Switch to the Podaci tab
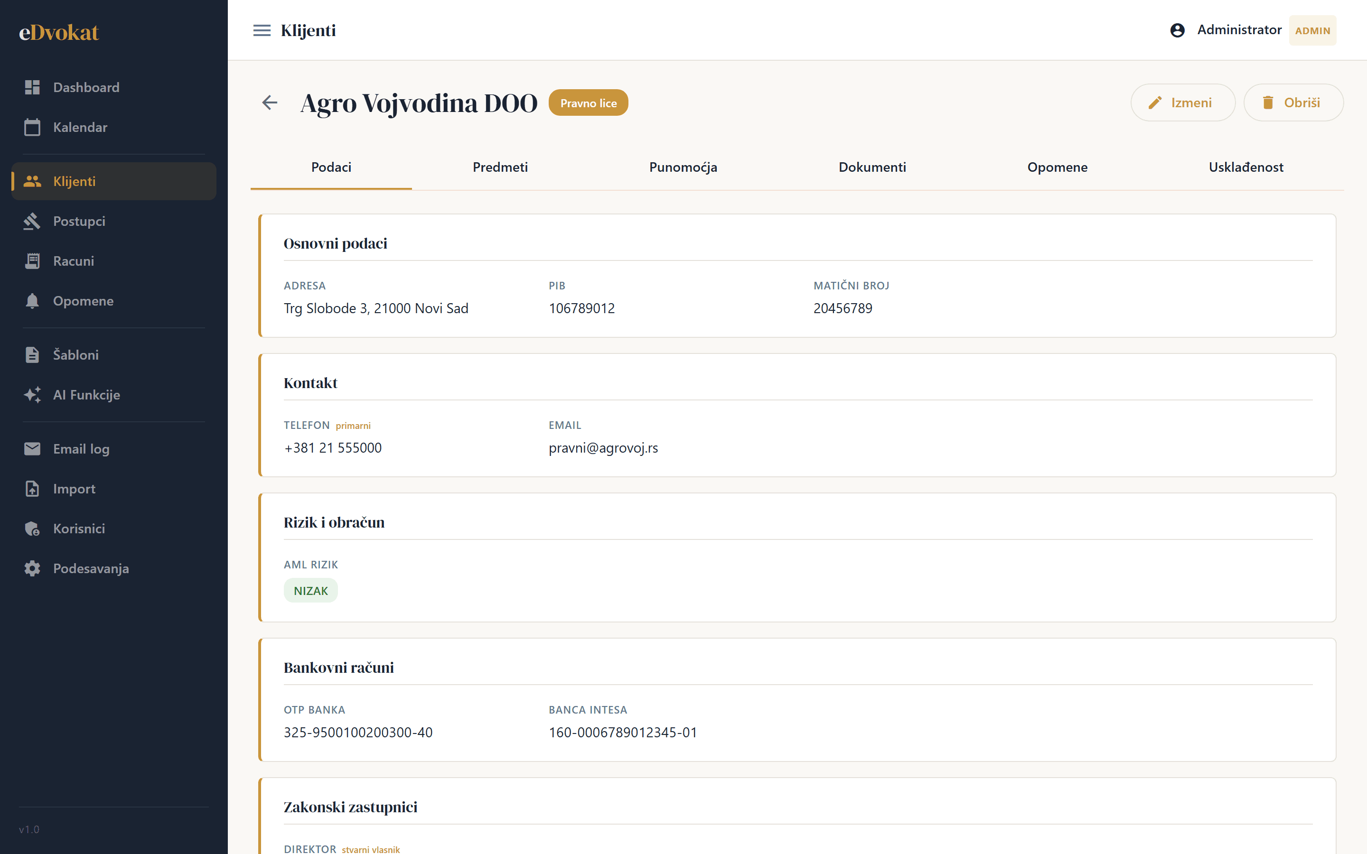 pyautogui.click(x=331, y=167)
